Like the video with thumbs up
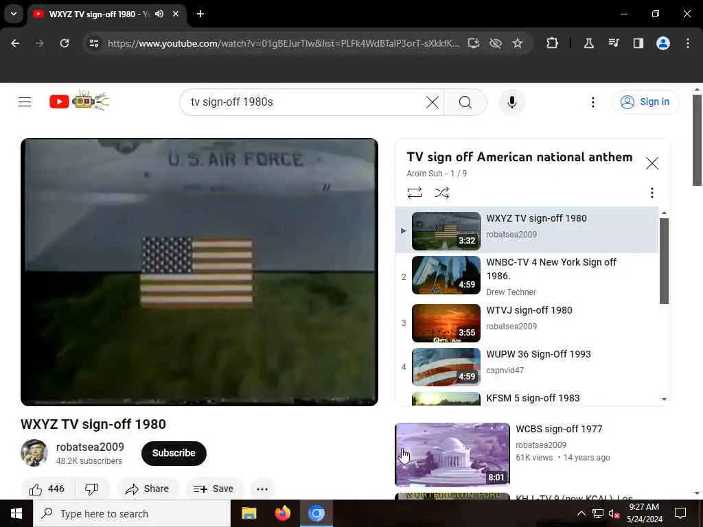 pyautogui.click(x=47, y=489)
